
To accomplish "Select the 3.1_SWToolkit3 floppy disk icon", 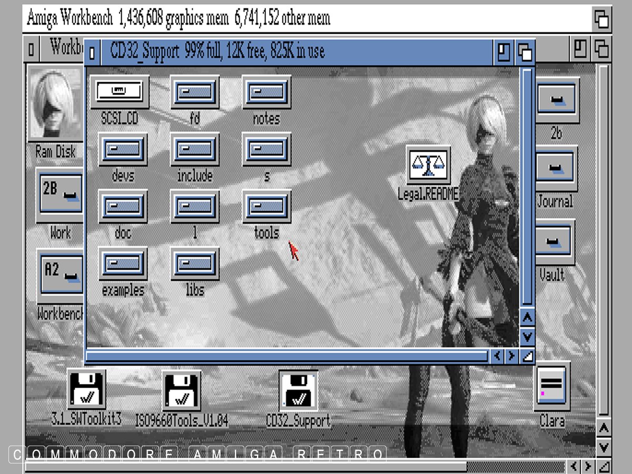I will 86,390.
